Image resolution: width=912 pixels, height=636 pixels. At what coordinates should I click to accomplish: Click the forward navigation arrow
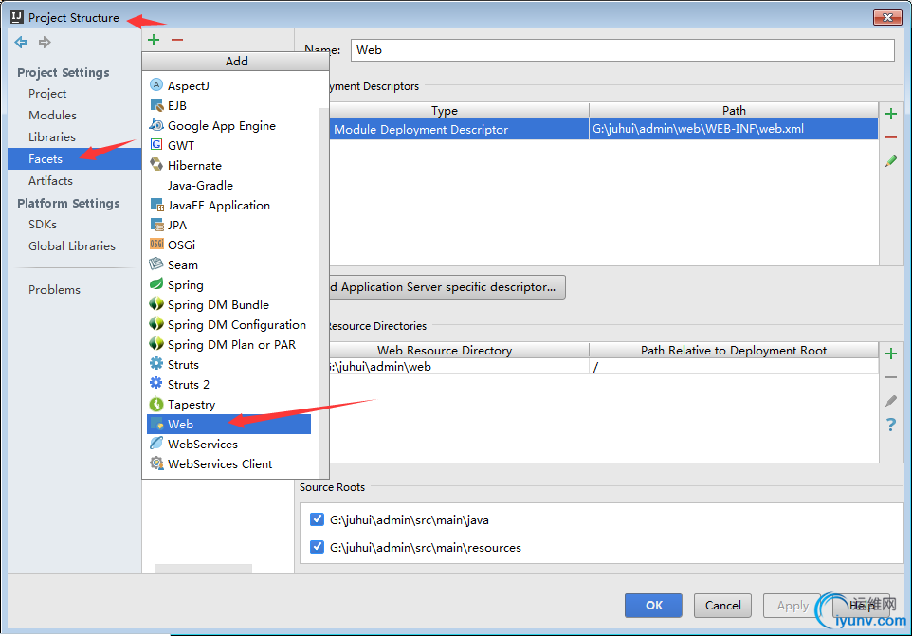(x=45, y=42)
